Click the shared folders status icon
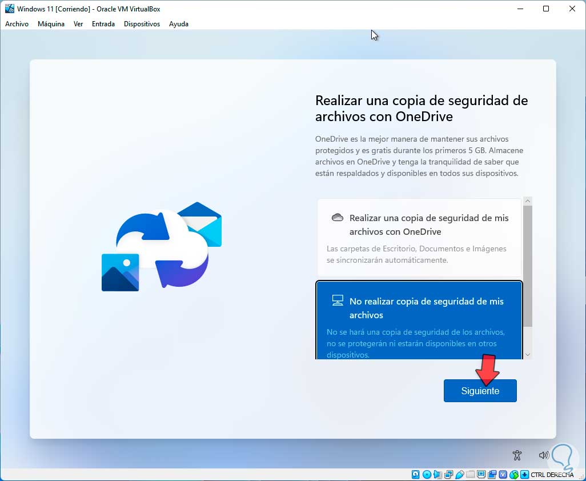The height and width of the screenshot is (481, 586). pos(471,475)
